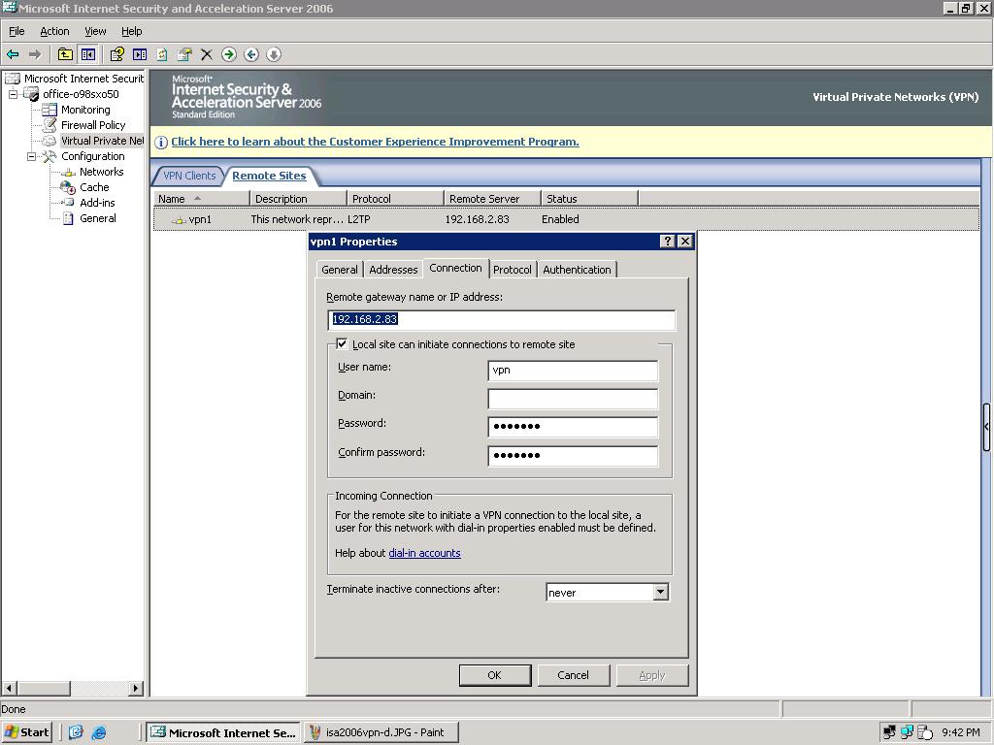Toggle the Show/Hide Console Tree toolbar icon

[88, 54]
